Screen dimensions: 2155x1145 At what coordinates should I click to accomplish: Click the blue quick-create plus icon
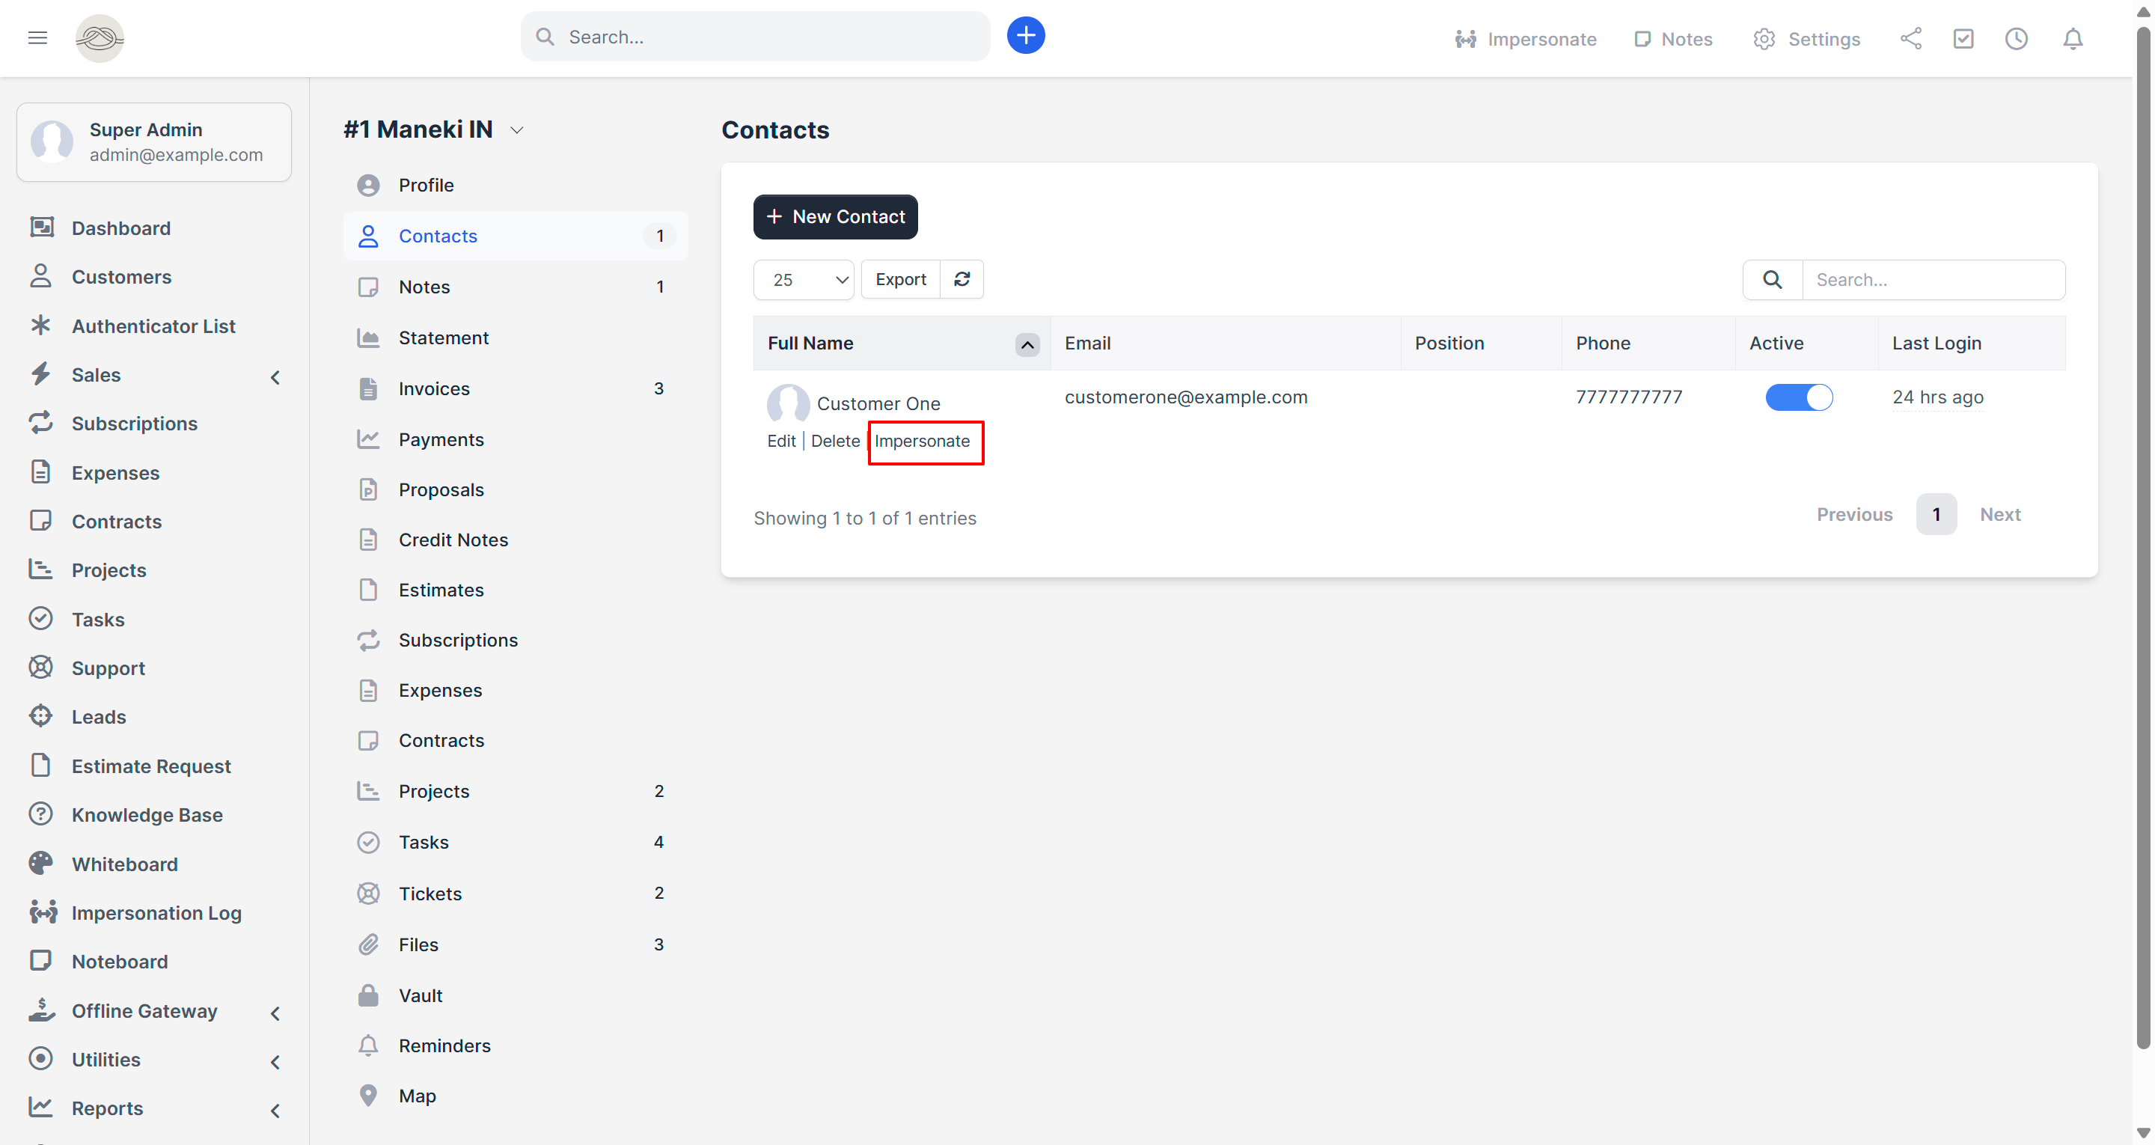(1026, 36)
